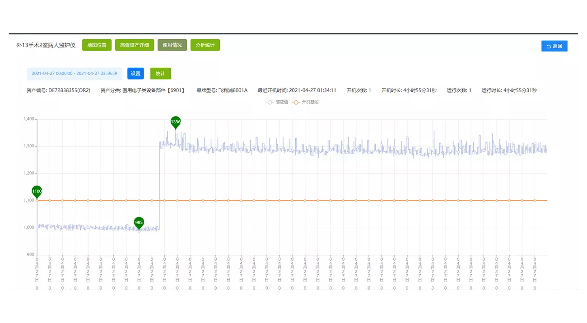The height and width of the screenshot is (323, 587).
Task: Click the 1,300 y-axis label
Action: point(29,146)
